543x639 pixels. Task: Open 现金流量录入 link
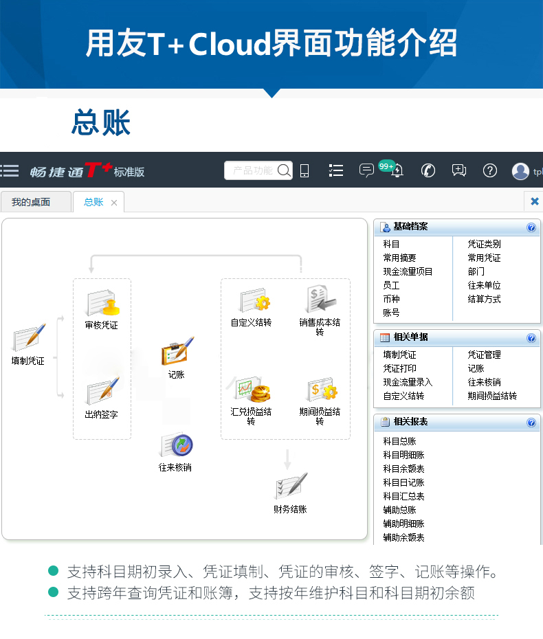pos(408,382)
